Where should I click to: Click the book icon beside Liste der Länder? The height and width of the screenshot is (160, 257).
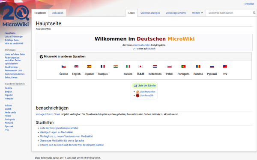click(x=135, y=86)
